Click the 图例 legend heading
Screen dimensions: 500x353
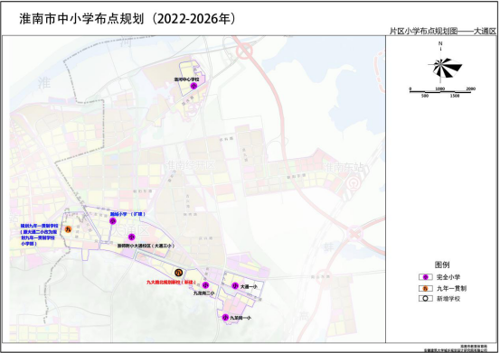coord(442,265)
